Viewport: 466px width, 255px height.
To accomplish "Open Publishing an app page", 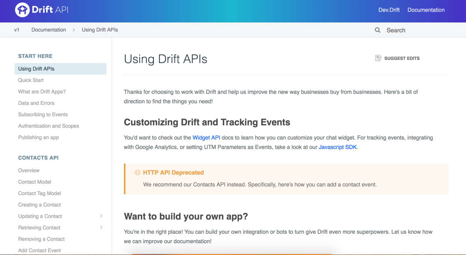I will pyautogui.click(x=38, y=138).
